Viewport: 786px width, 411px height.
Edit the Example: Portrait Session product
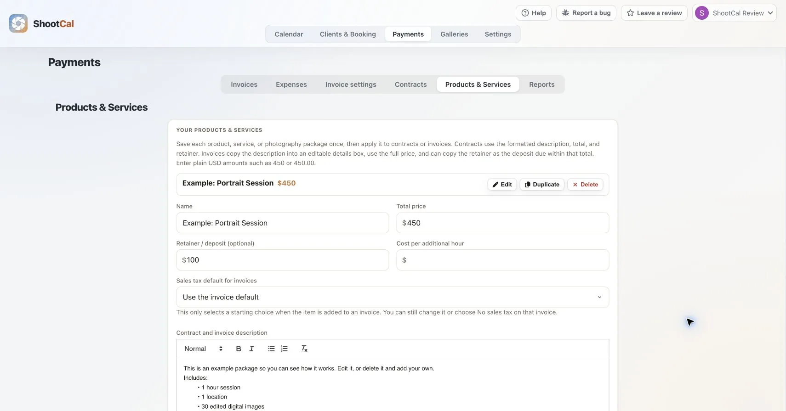point(502,185)
